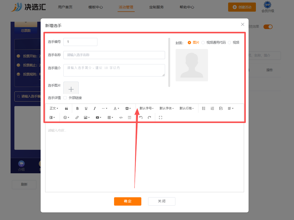294x220 pixels.
Task: Click the 选手简介 textarea
Action: tap(114, 70)
